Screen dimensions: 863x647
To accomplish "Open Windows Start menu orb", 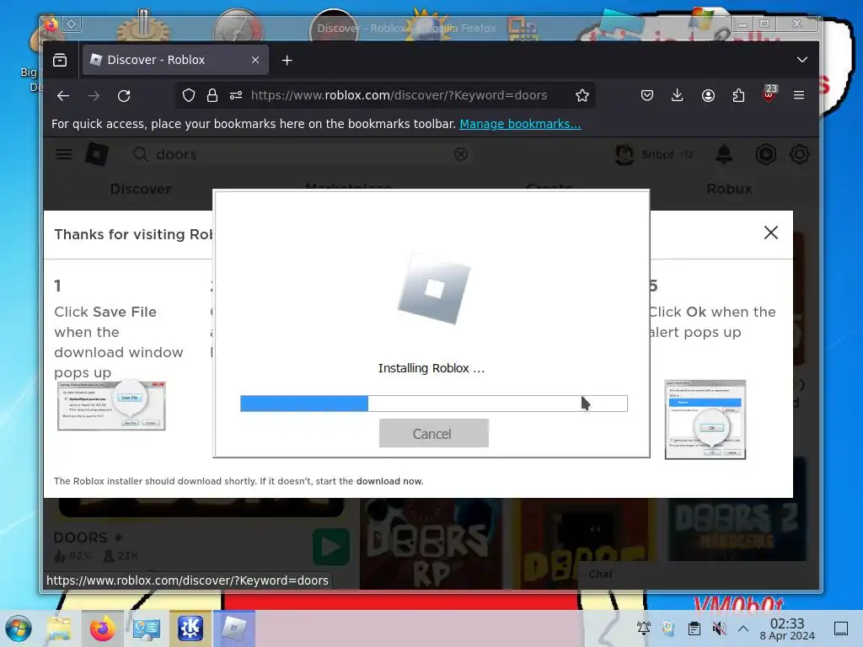I will (x=19, y=628).
